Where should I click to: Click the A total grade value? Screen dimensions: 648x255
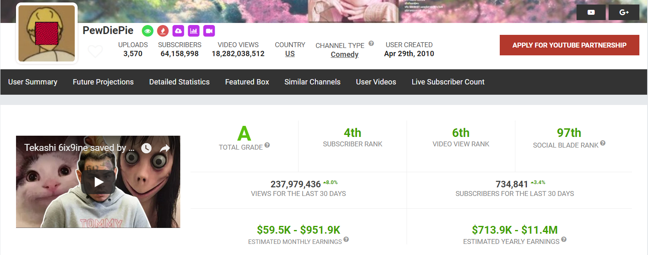(244, 134)
